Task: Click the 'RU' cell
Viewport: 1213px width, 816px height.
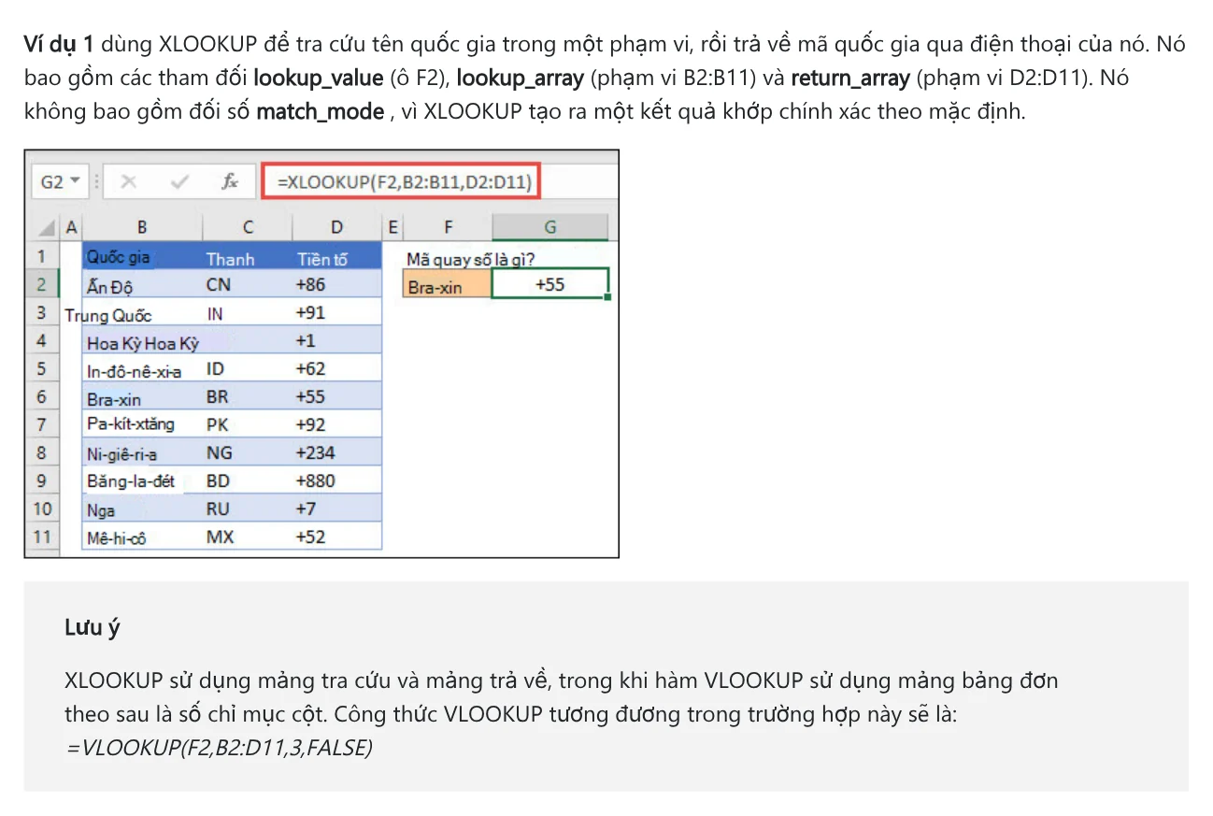Action: (247, 508)
